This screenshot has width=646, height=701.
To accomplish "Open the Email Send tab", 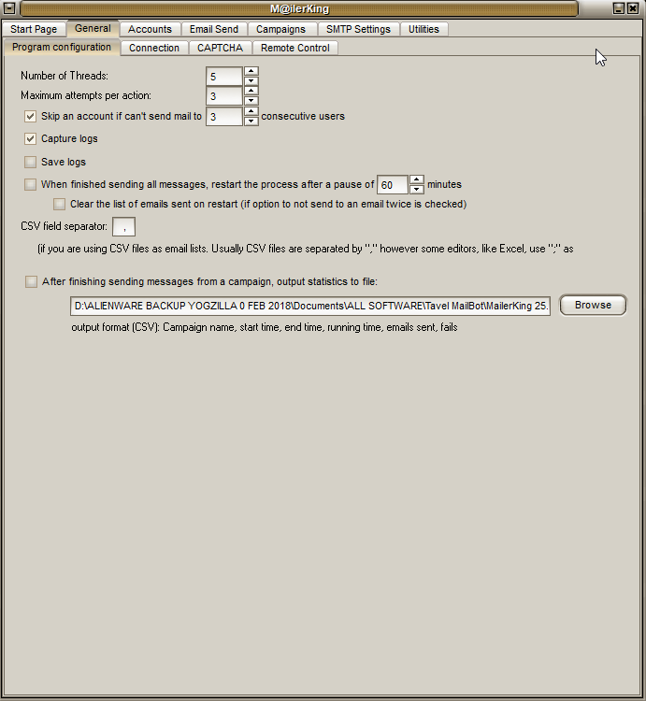I will tap(214, 29).
